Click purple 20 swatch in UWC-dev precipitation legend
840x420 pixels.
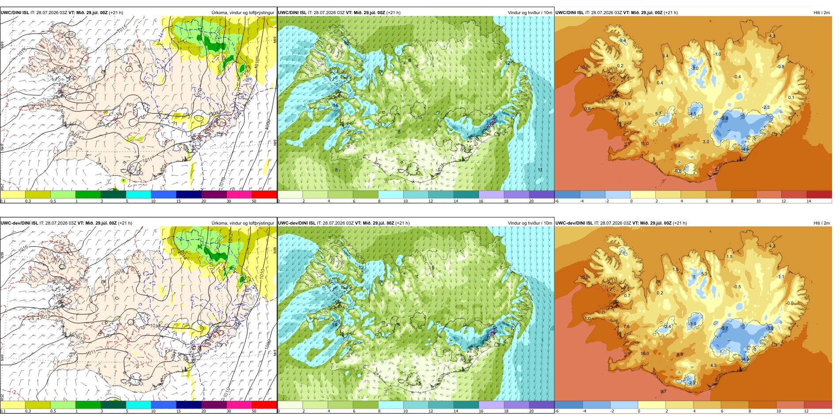(214, 405)
